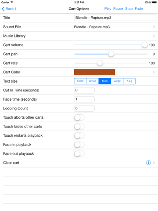The width and height of the screenshot is (158, 211).
Task: Select the Large text size segment
Action: coord(117,81)
